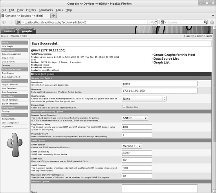Screen dimensions: 216x193
Task: Open Host Templates in sidebar
Action: point(9,88)
